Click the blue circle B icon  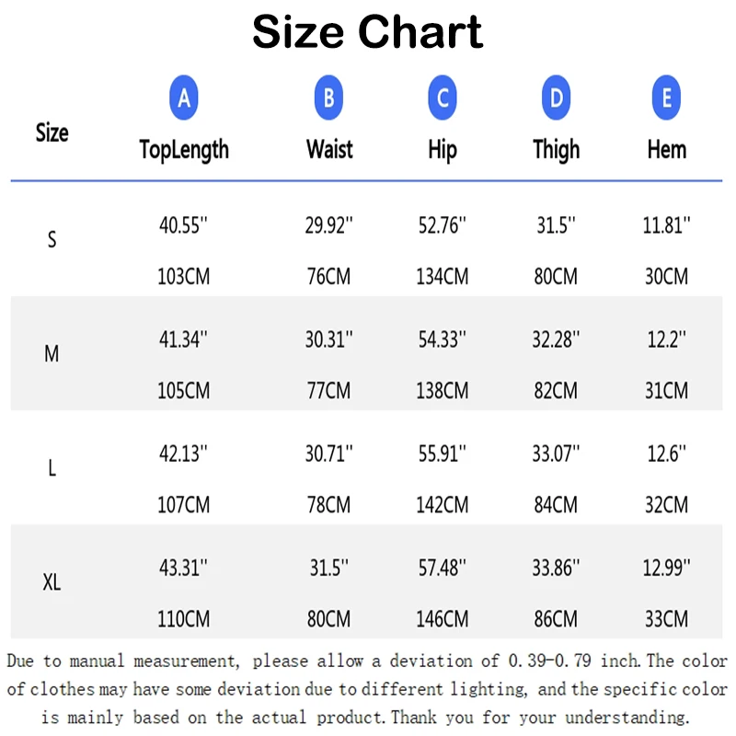click(328, 98)
